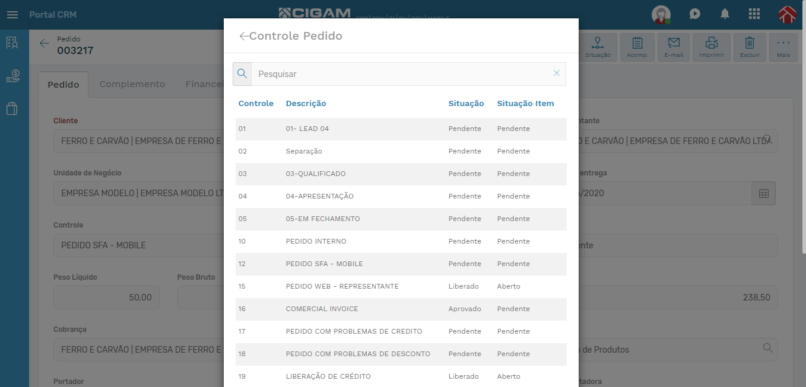Select row 16 COMERCIAL INVOICE
Screen dimensions: 806x387
pyautogui.click(x=401, y=309)
